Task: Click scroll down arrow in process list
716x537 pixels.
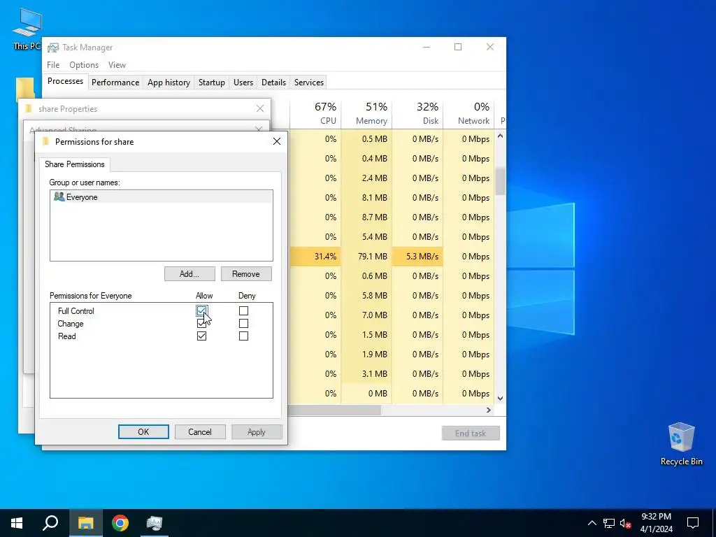Action: 500,398
